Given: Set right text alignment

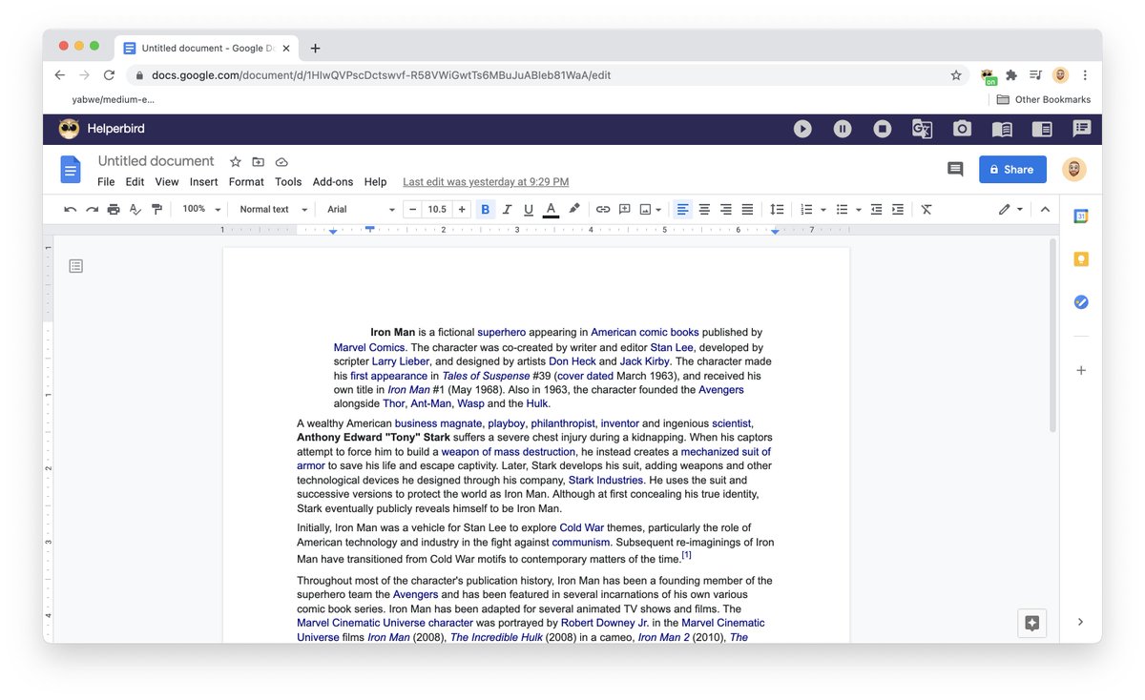Looking at the screenshot, I should point(726,210).
